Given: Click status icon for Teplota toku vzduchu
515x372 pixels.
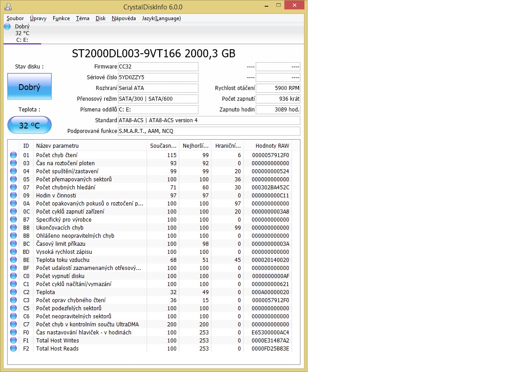Looking at the screenshot, I should coord(13,260).
